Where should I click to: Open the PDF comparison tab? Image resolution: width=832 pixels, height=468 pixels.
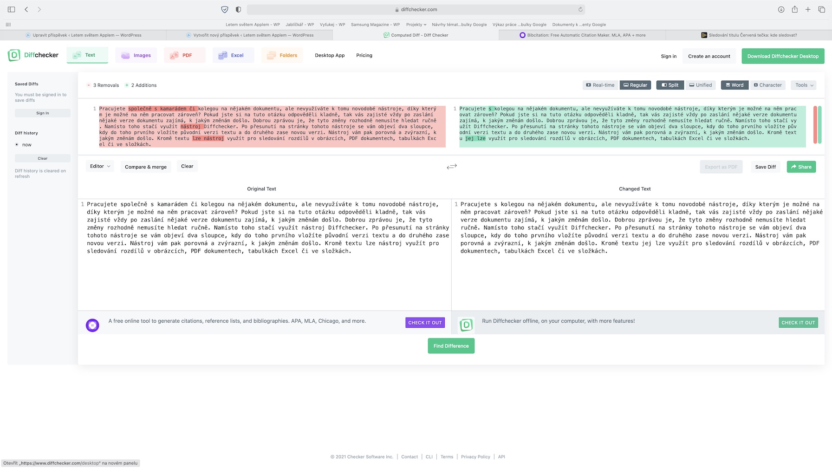[185, 55]
